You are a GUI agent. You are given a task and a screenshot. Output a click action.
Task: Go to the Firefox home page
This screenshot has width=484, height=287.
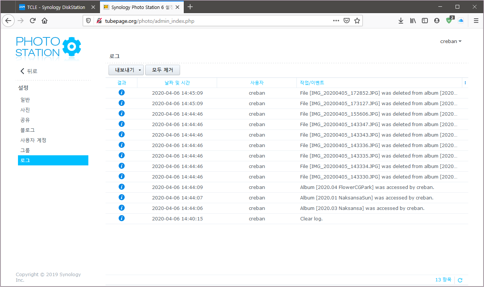pos(45,21)
